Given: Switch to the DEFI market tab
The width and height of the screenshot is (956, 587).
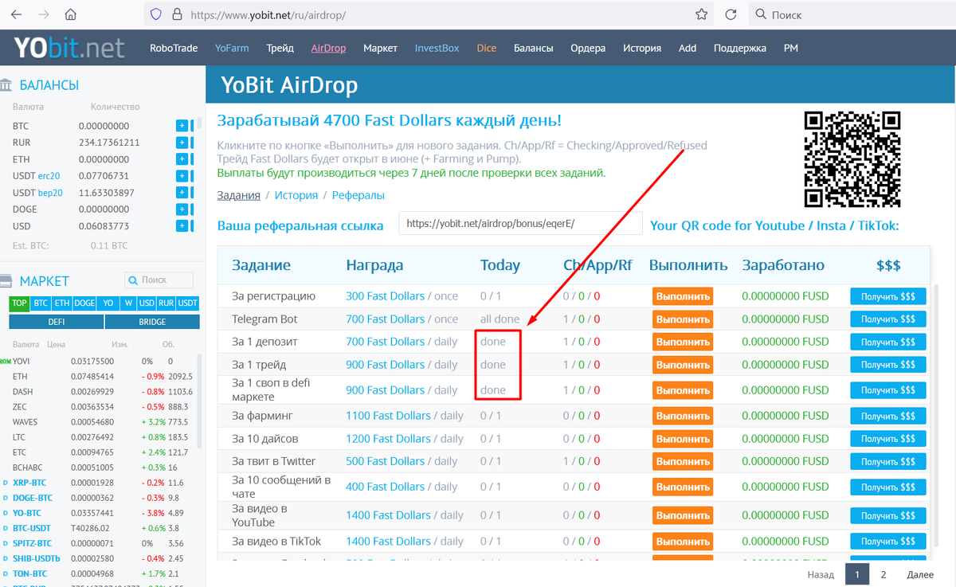Looking at the screenshot, I should pos(57,322).
